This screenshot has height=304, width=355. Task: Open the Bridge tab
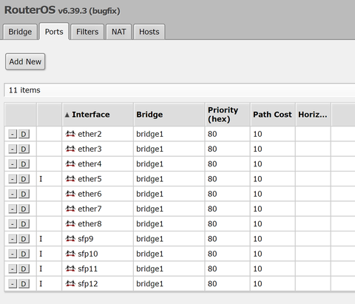pos(20,32)
